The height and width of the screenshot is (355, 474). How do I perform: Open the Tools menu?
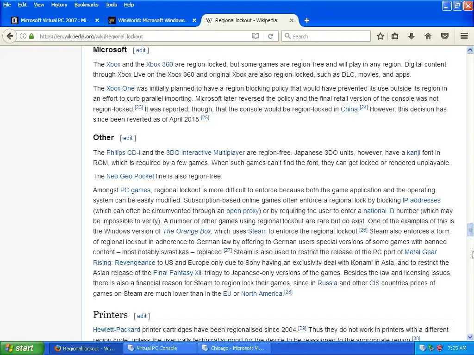(111, 5)
